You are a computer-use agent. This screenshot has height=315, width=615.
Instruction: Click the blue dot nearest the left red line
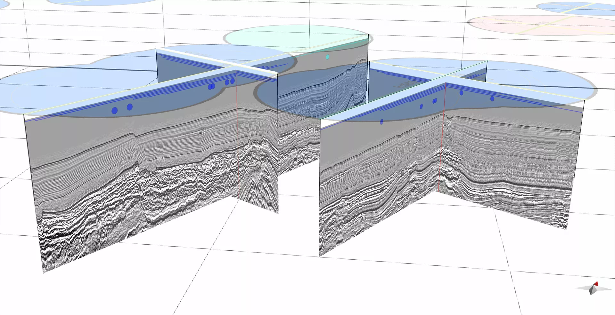point(233,81)
